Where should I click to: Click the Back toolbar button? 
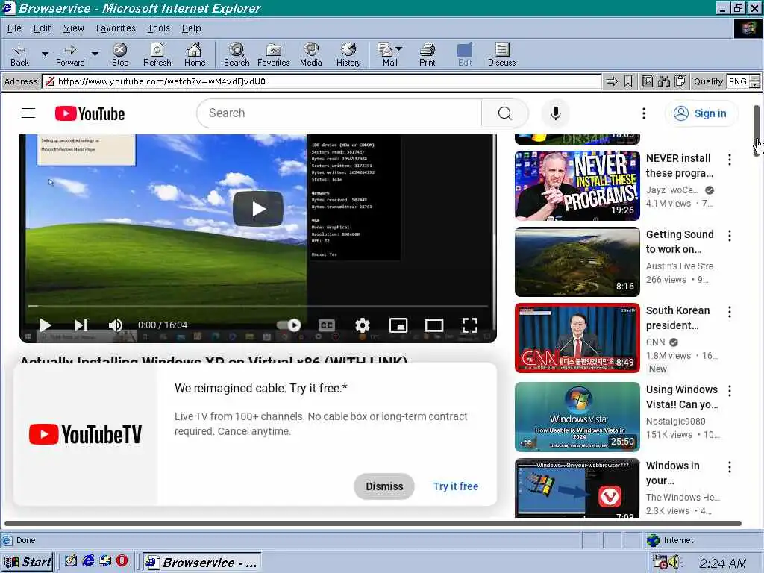click(x=19, y=54)
